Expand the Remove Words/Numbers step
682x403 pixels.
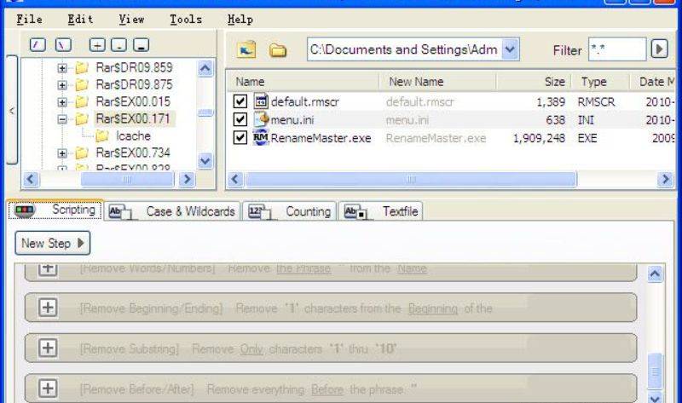(x=48, y=269)
